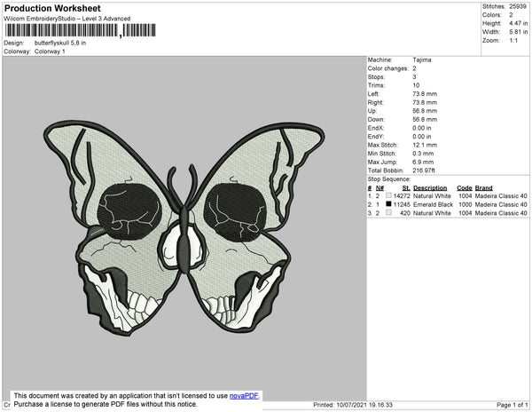532x412 pixels.
Task: Click the 'St.' column header
Action: pyautogui.click(x=406, y=188)
